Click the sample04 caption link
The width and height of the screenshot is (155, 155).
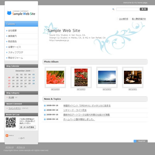click(55, 89)
